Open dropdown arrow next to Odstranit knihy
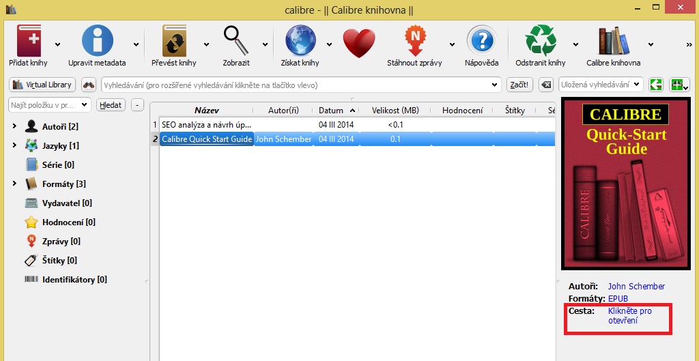This screenshot has width=699, height=361. [575, 44]
